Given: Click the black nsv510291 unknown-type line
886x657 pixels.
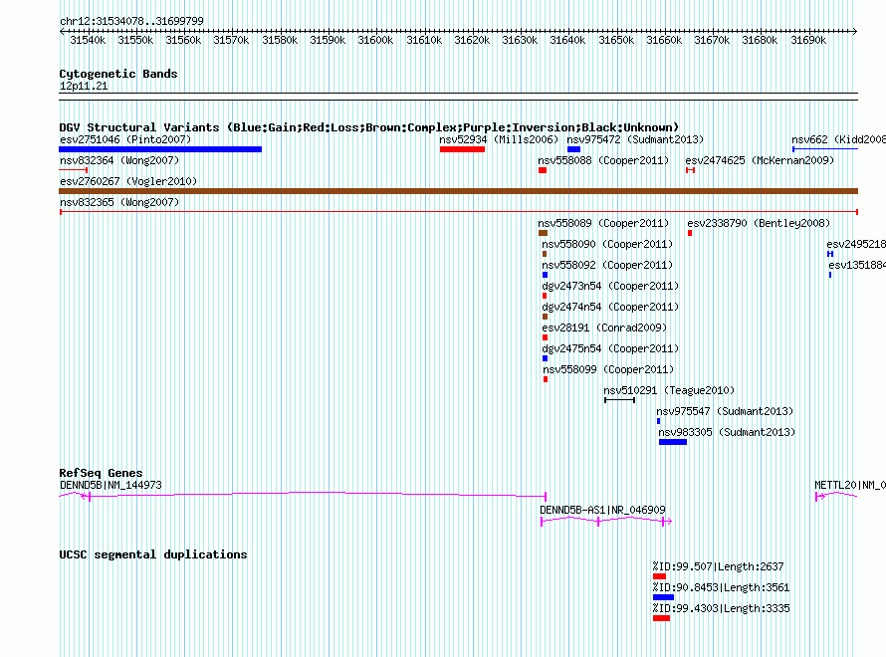Looking at the screenshot, I should 620,400.
